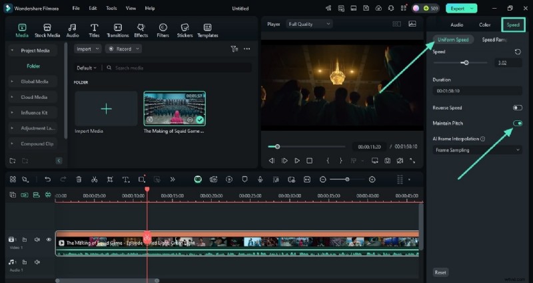Turn off the Maintain Pitch toggle

(x=517, y=123)
